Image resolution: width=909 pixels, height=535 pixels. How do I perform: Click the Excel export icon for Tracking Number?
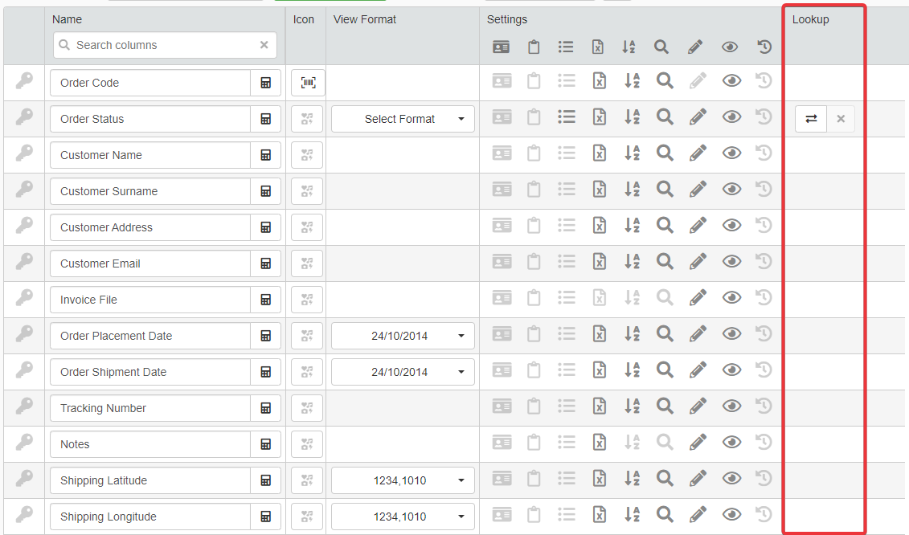pyautogui.click(x=599, y=406)
